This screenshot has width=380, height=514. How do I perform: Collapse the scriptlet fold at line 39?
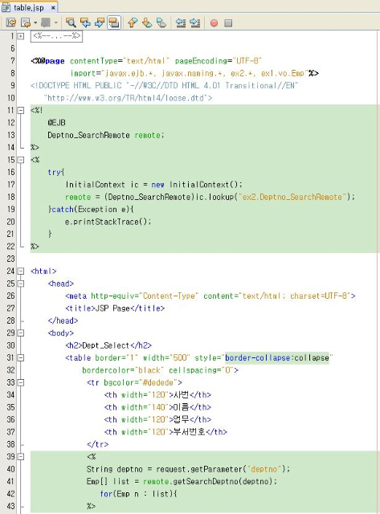coord(21,457)
